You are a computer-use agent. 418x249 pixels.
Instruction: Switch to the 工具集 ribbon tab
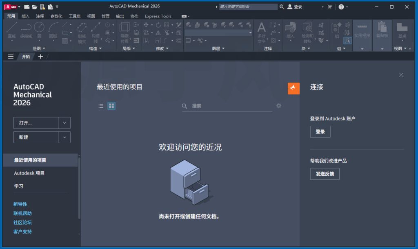[75, 16]
